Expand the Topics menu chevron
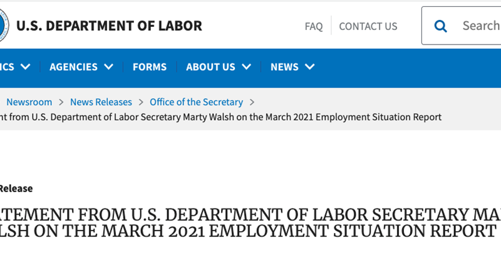 25,66
